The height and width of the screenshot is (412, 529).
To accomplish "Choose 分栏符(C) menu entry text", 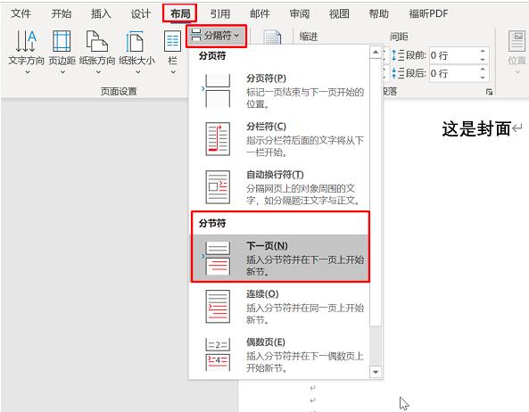I will (266, 127).
